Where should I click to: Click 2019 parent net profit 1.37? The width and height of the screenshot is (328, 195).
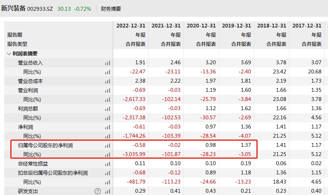246,145
